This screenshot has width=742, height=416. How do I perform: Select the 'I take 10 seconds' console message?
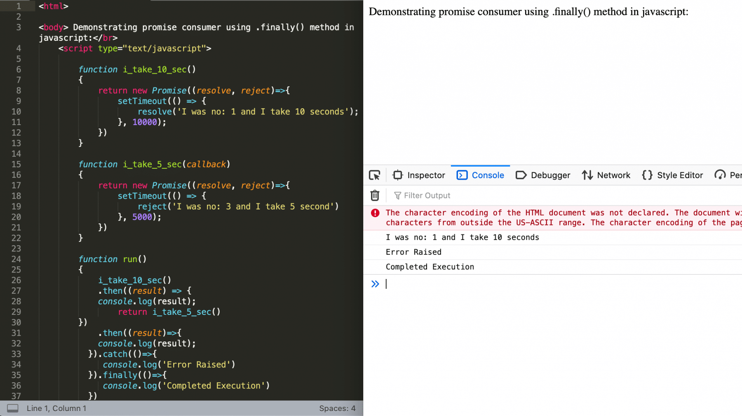pos(462,237)
